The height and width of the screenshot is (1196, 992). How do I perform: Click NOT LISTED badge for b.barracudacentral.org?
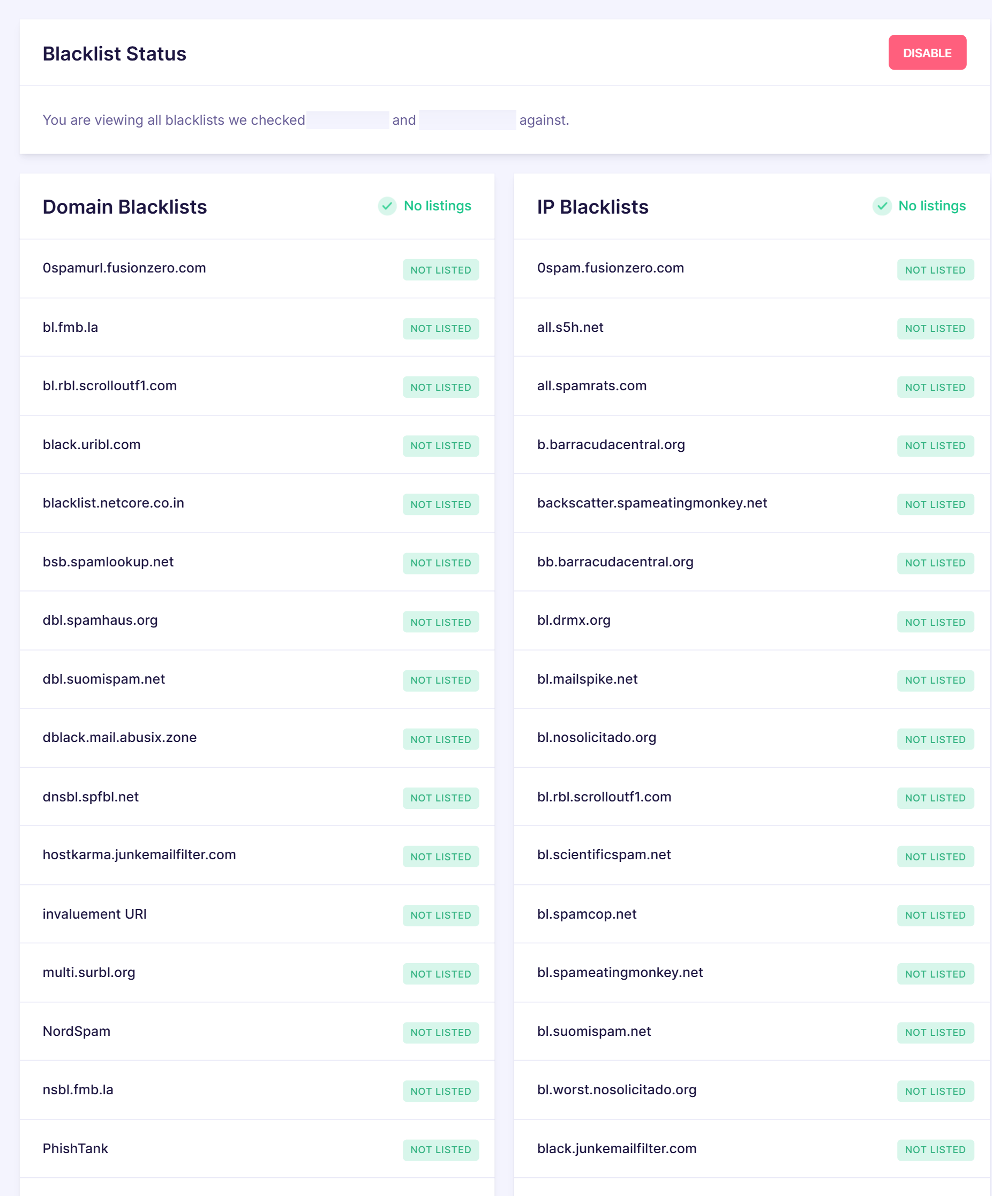point(935,446)
